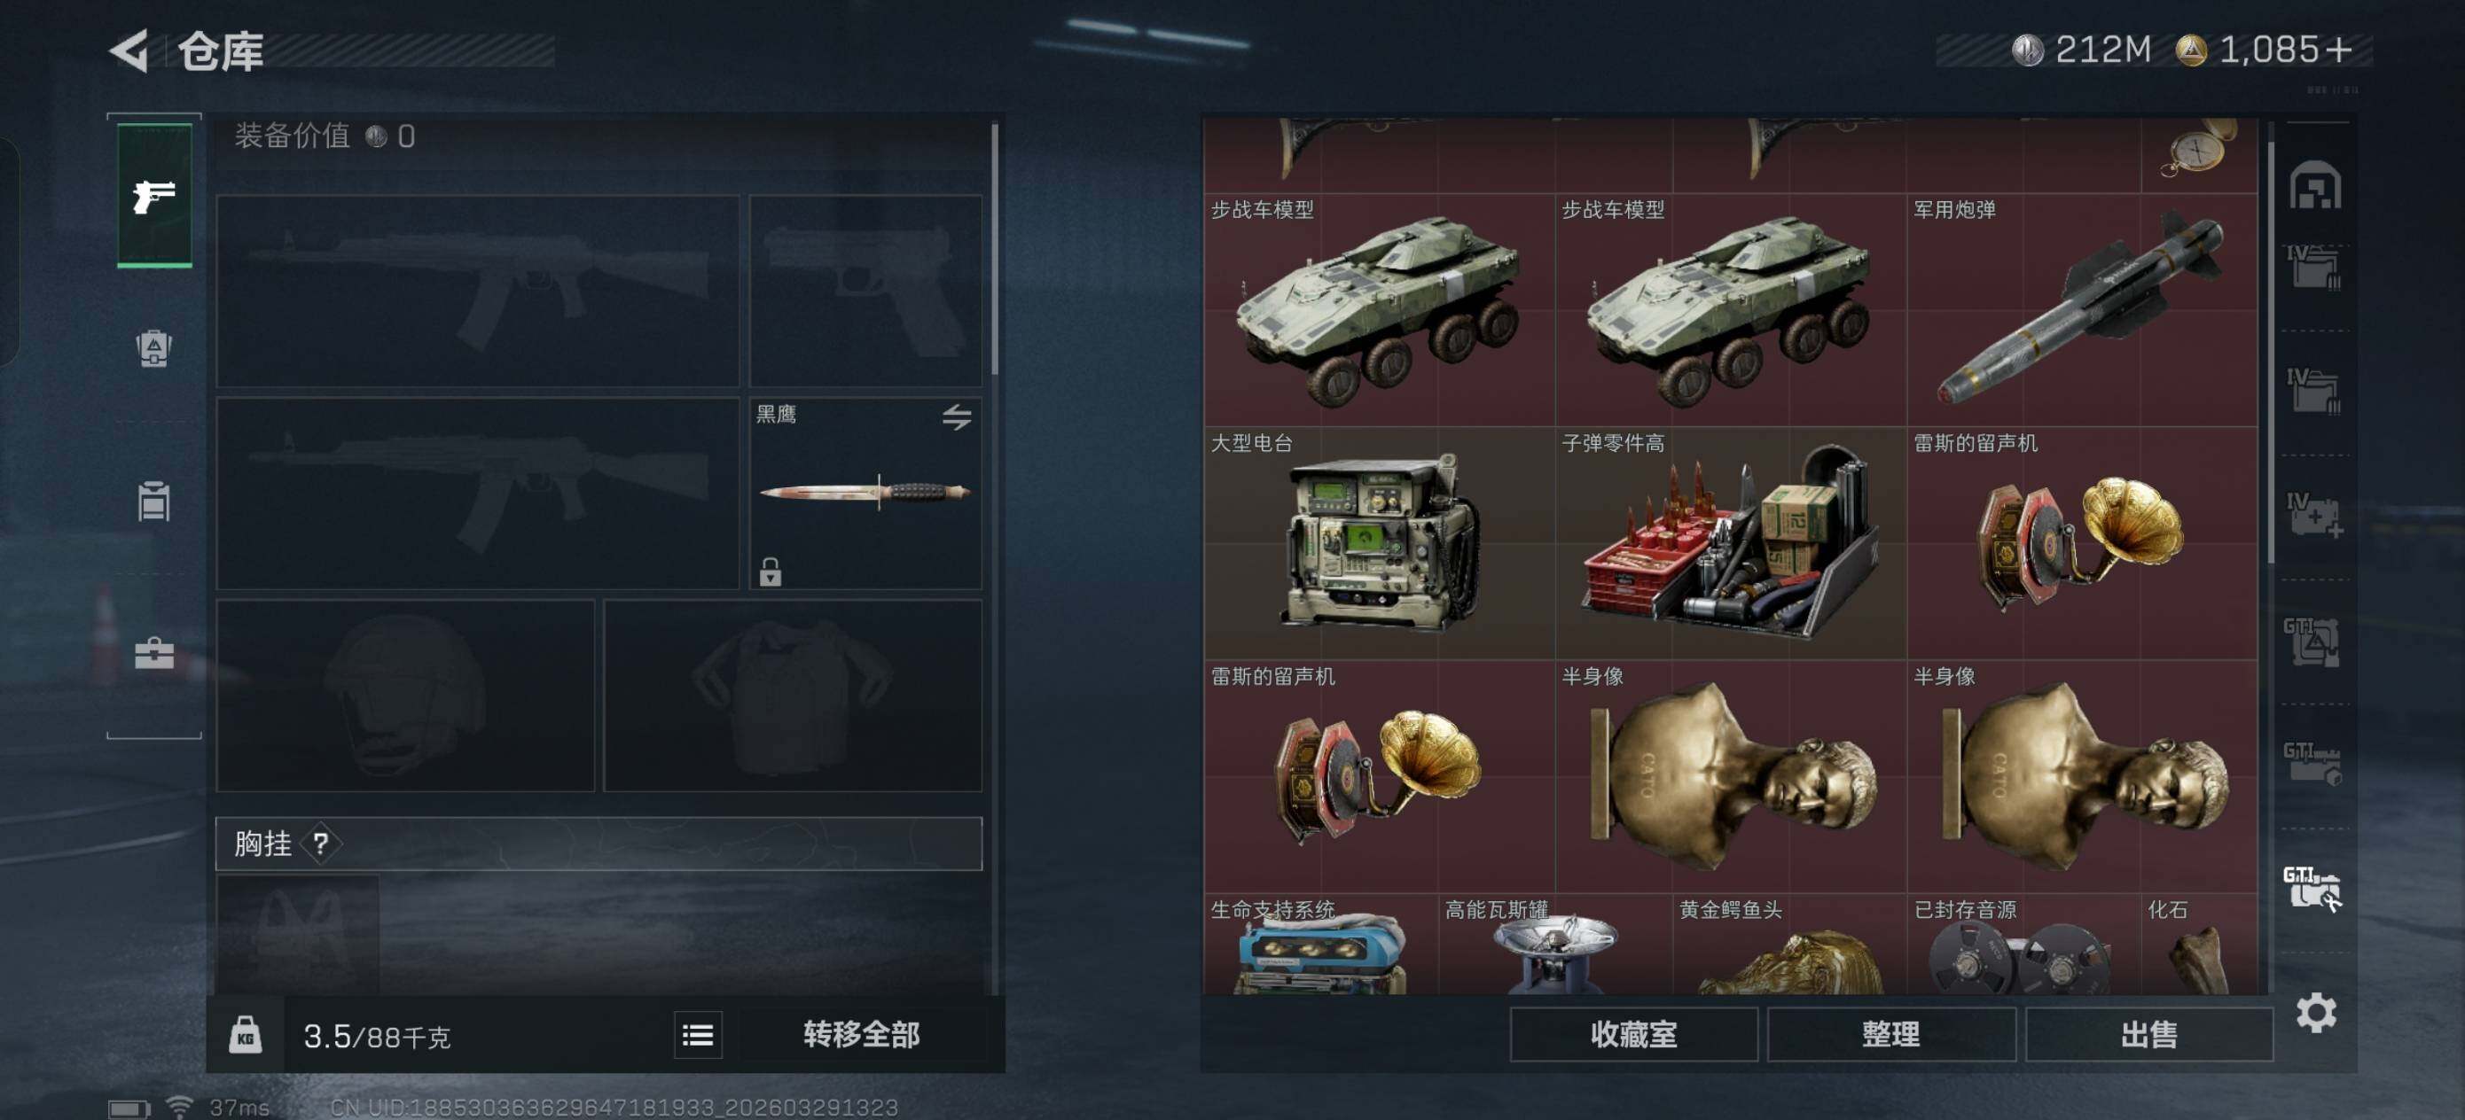Toggle the lock icon on 黑鹰 knife
Image resolution: width=2465 pixels, height=1120 pixels.
coord(771,572)
